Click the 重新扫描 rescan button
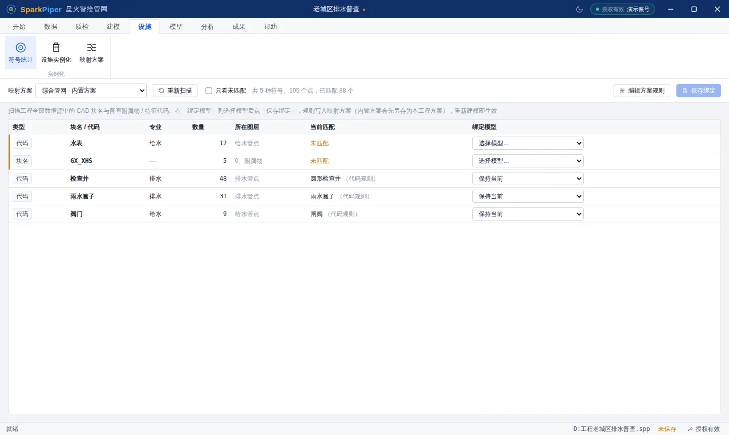729x435 pixels. point(175,91)
